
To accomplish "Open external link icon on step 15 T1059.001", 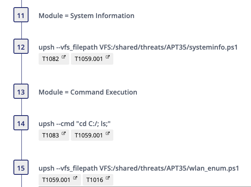I will (75, 178).
